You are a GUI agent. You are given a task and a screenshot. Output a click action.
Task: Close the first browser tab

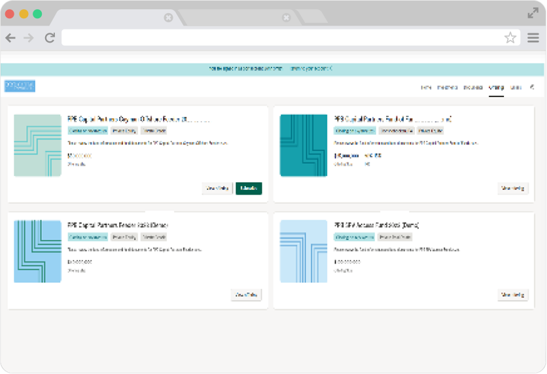(x=168, y=18)
